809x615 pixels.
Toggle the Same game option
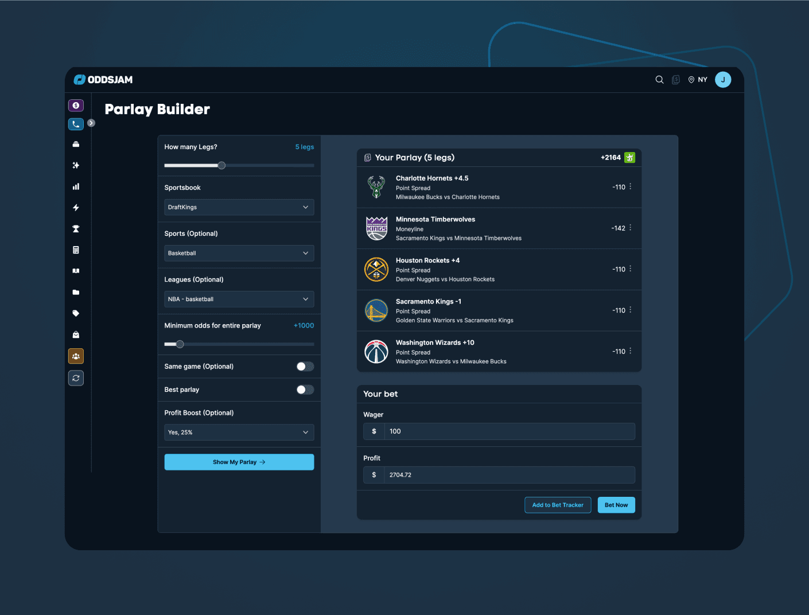(x=305, y=367)
